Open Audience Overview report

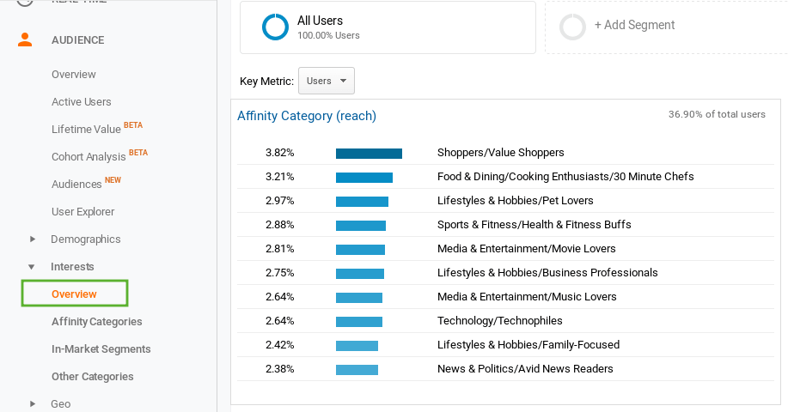pos(73,75)
